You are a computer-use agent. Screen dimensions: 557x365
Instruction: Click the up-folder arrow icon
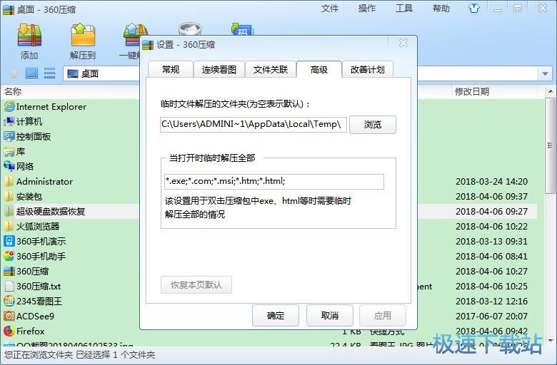pos(14,73)
